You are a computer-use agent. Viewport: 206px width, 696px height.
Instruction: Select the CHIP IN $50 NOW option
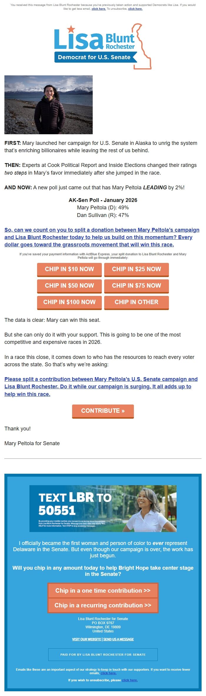69,286
